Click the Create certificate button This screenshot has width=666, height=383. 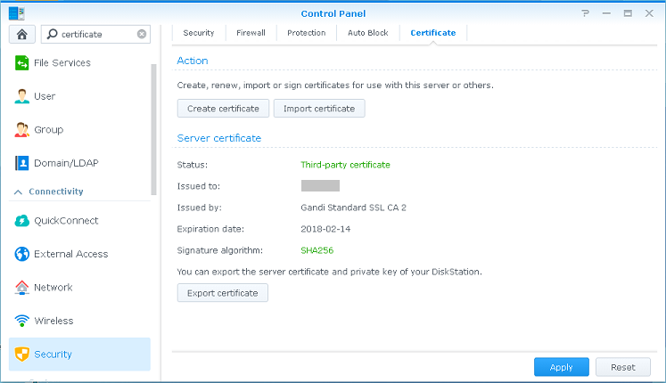point(223,109)
